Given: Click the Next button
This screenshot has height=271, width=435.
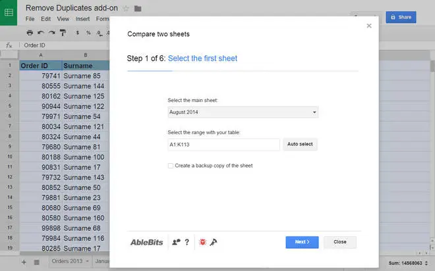Looking at the screenshot, I should pos(303,242).
